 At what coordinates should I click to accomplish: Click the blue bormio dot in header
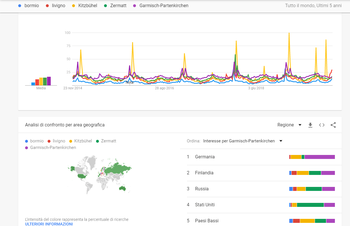(x=19, y=5)
